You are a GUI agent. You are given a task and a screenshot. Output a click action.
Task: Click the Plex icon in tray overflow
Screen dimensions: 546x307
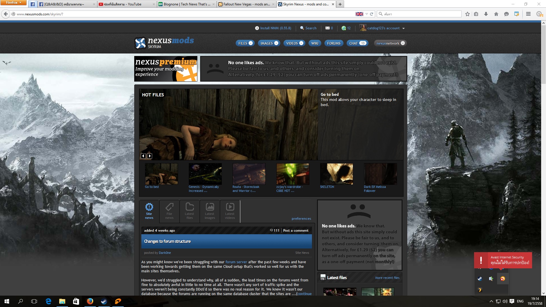[480, 290]
